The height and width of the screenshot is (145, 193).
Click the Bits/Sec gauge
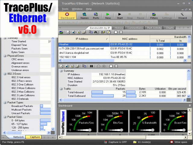113,121
